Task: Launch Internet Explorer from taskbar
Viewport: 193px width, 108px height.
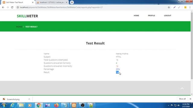Action: pyautogui.click(x=12, y=105)
